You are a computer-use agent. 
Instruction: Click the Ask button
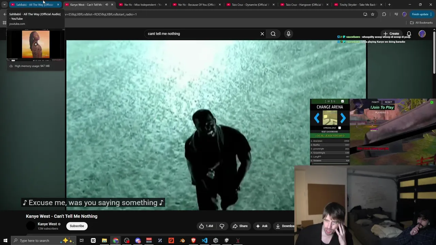pyautogui.click(x=262, y=226)
